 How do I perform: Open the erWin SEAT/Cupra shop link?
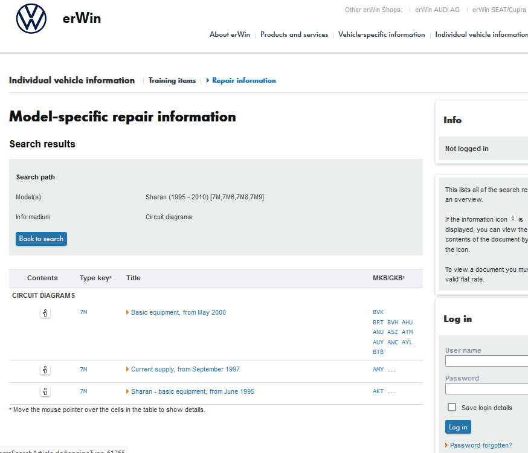[x=499, y=10]
